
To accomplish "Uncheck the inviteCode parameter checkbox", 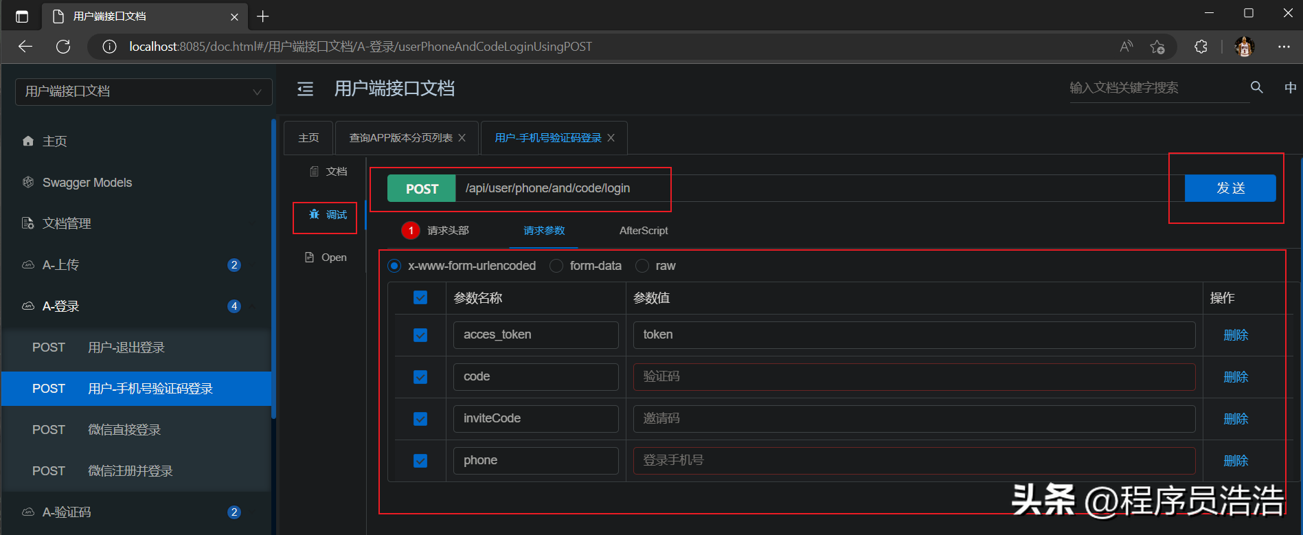I will pyautogui.click(x=420, y=419).
